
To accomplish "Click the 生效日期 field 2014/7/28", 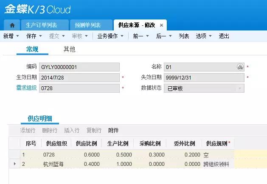I will pyautogui.click(x=79, y=78).
